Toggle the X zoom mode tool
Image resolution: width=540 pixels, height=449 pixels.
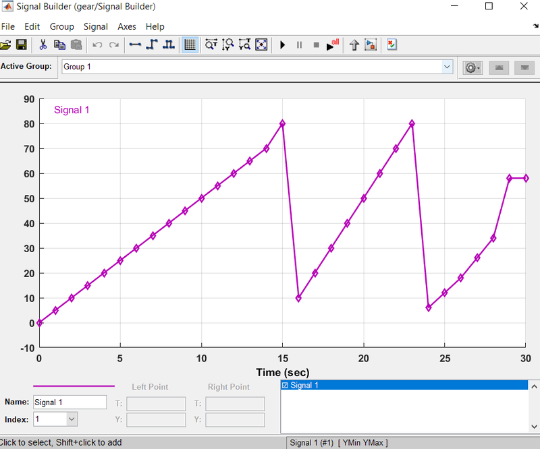(211, 44)
